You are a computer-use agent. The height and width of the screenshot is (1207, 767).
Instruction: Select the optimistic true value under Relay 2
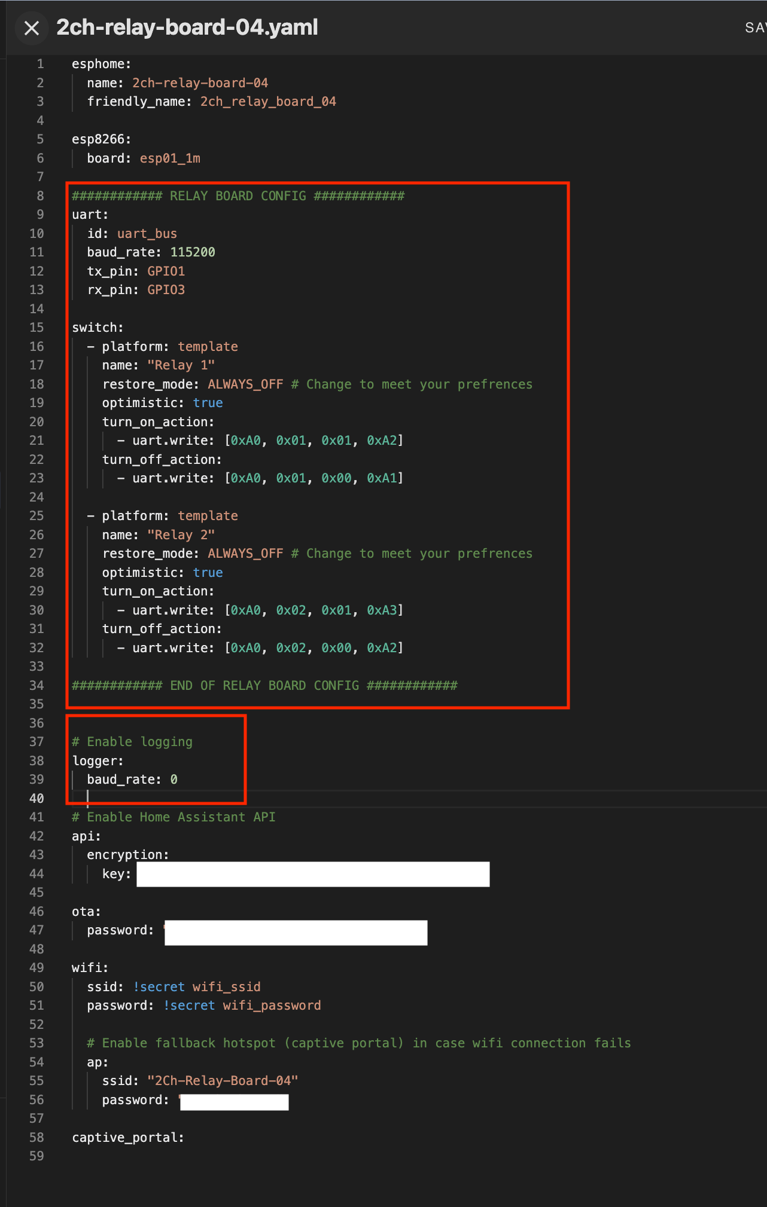click(x=208, y=573)
